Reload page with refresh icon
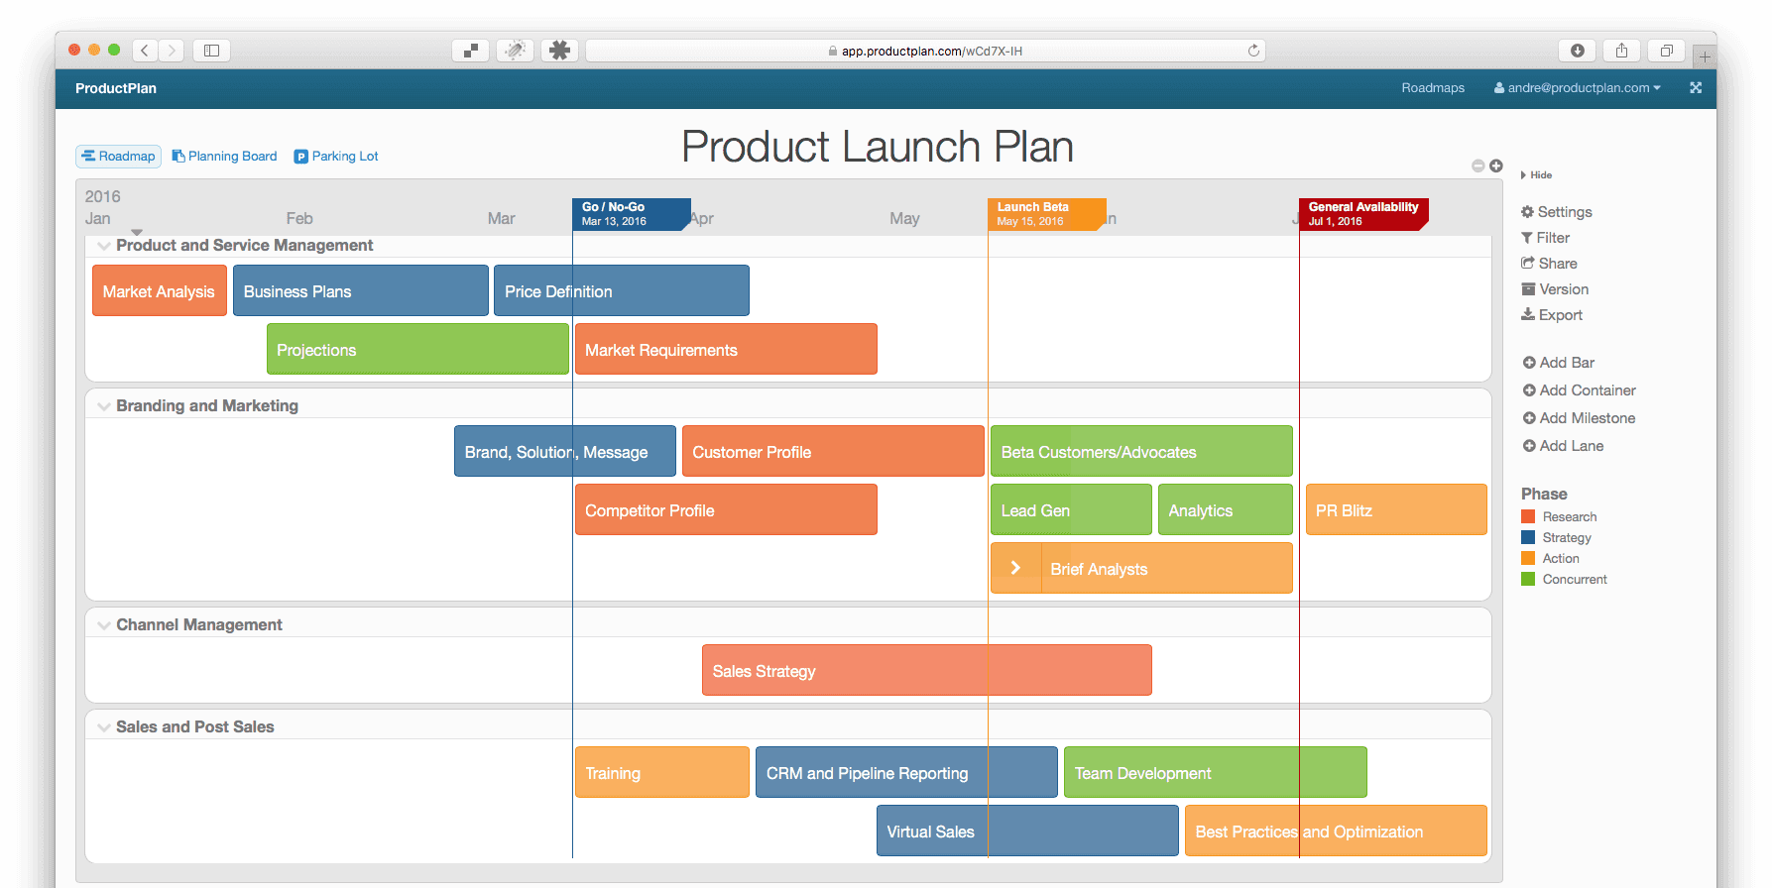Image resolution: width=1772 pixels, height=888 pixels. 1253,51
